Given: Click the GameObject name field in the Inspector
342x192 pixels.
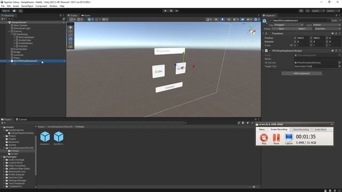Looking at the screenshot, I should pos(300,20).
